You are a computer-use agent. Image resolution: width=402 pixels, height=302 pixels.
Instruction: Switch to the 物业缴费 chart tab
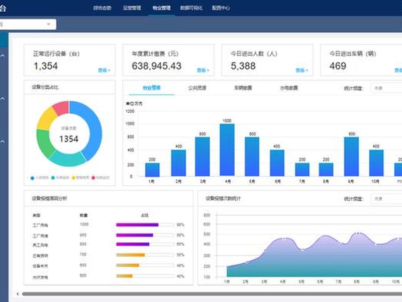click(x=152, y=88)
